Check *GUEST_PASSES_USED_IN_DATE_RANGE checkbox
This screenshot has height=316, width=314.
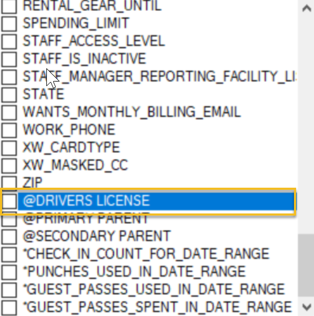pos(9,290)
